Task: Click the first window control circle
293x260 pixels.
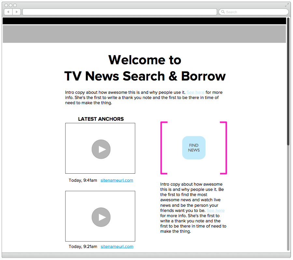Action: [6, 5]
